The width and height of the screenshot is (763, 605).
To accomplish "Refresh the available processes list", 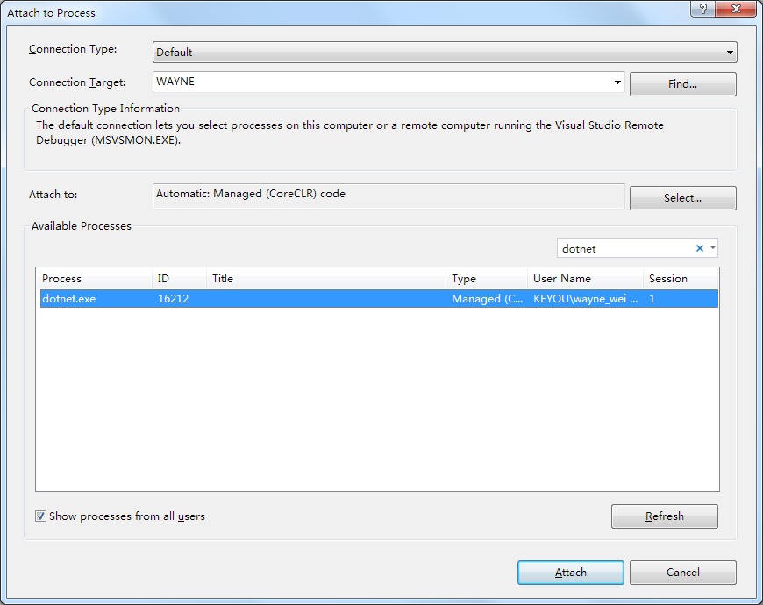I will [664, 516].
